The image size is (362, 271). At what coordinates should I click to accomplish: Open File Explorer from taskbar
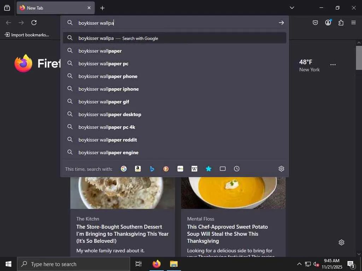click(x=174, y=264)
